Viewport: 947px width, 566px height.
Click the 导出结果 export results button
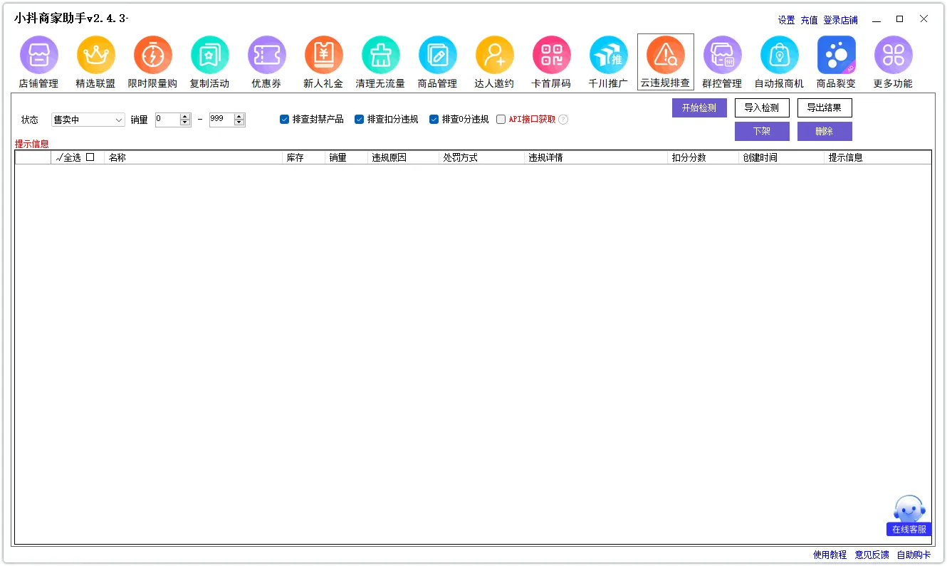click(x=825, y=108)
